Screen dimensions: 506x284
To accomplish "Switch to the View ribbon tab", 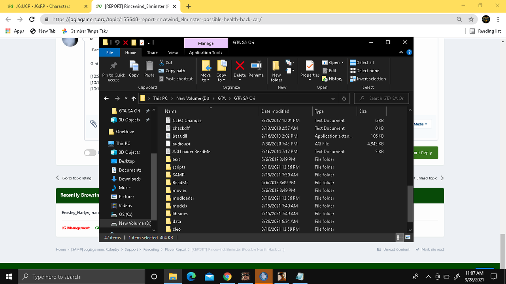I will click(173, 52).
